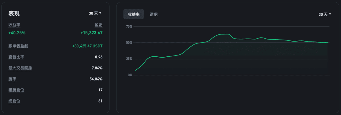This screenshot has height=115, width=341.
Task: Click the +40.25% return value
Action: coord(17,33)
